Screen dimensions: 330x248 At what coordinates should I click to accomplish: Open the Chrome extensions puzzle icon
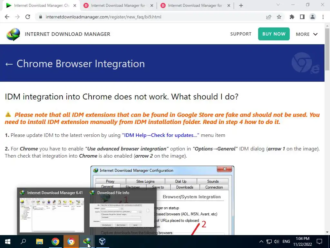292,17
